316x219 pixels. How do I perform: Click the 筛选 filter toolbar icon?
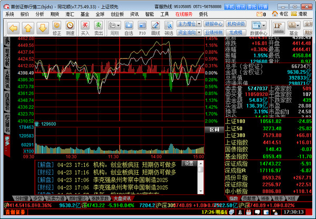[169, 27]
